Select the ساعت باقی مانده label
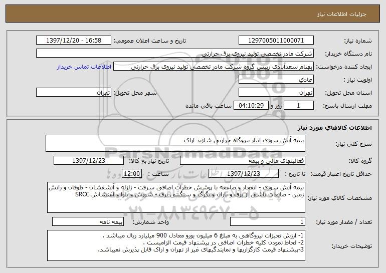 [x=208, y=106]
